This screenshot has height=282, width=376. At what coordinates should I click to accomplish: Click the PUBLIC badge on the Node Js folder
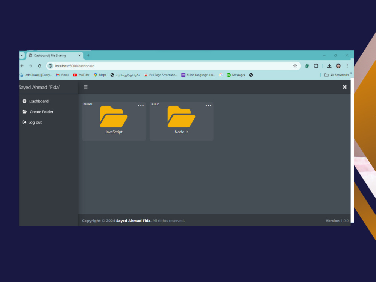[155, 104]
